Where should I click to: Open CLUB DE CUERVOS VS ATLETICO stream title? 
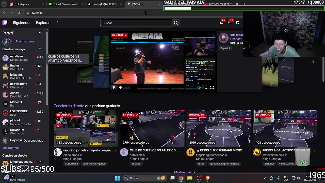154,150
